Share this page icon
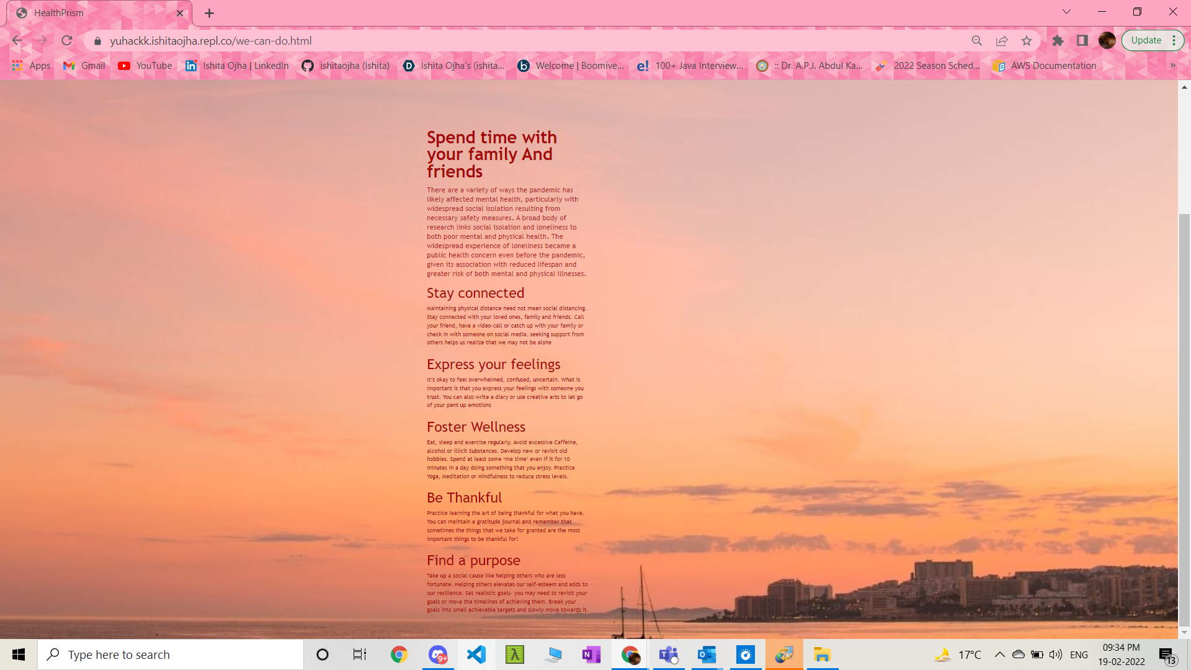The image size is (1191, 670). (x=1002, y=41)
